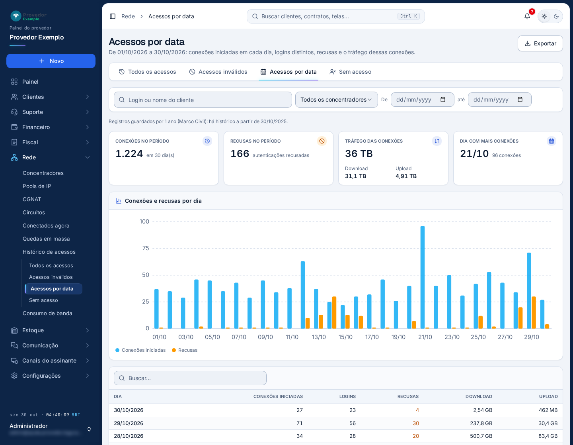Switch to Sem acesso tab
Viewport: 573px width, 445px height.
click(x=351, y=72)
